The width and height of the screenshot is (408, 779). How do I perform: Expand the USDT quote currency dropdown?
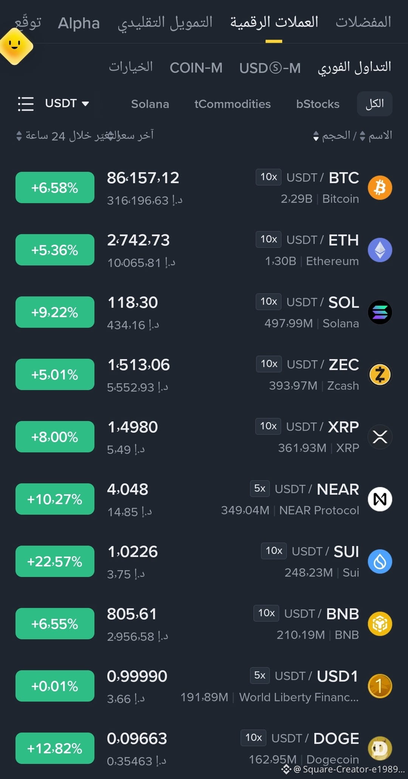tap(67, 103)
